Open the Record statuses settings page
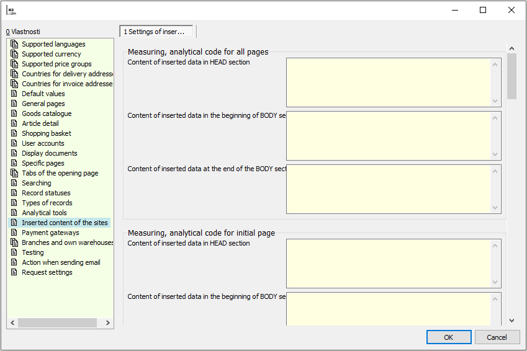Image resolution: width=527 pixels, height=351 pixels. 46,193
